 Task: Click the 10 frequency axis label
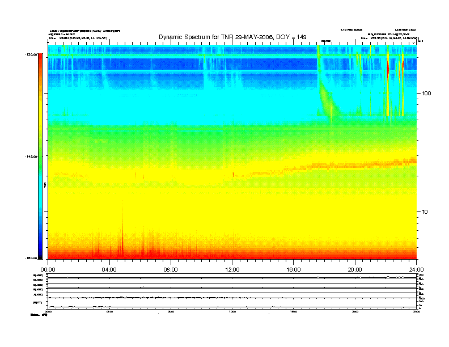pos(425,212)
